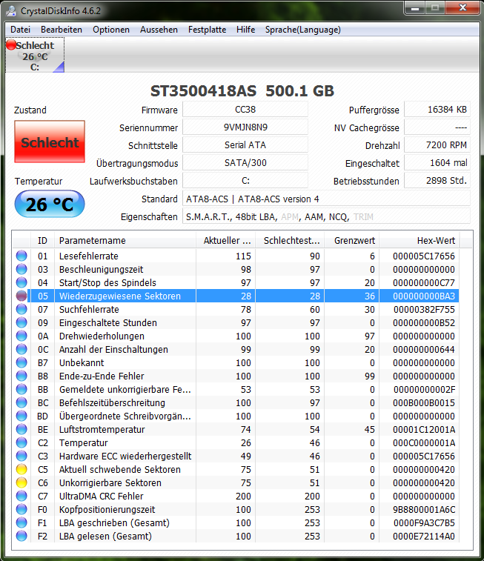The image size is (484, 561).
Task: Click status orb for Anzahl der Einschaltungen
Action: (21, 349)
